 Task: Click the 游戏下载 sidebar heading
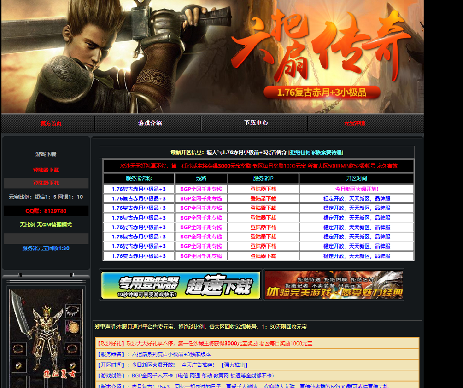click(46, 154)
